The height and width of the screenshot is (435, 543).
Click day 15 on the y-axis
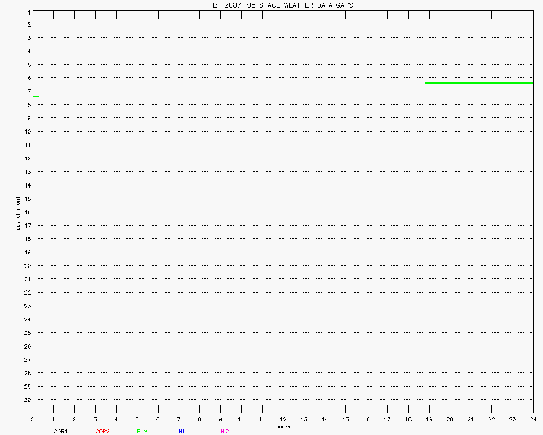[26, 198]
